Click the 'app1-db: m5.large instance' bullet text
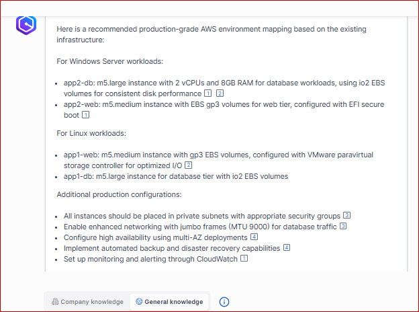 [x=176, y=176]
